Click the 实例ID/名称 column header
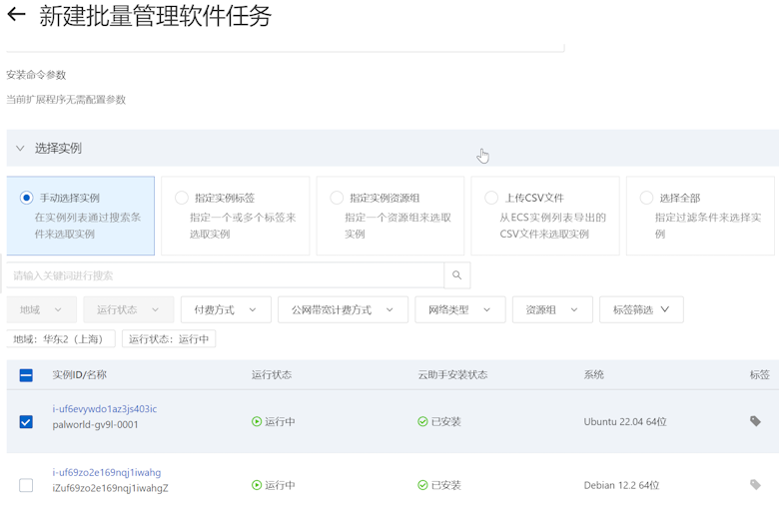Image resolution: width=779 pixels, height=511 pixels. coord(80,375)
